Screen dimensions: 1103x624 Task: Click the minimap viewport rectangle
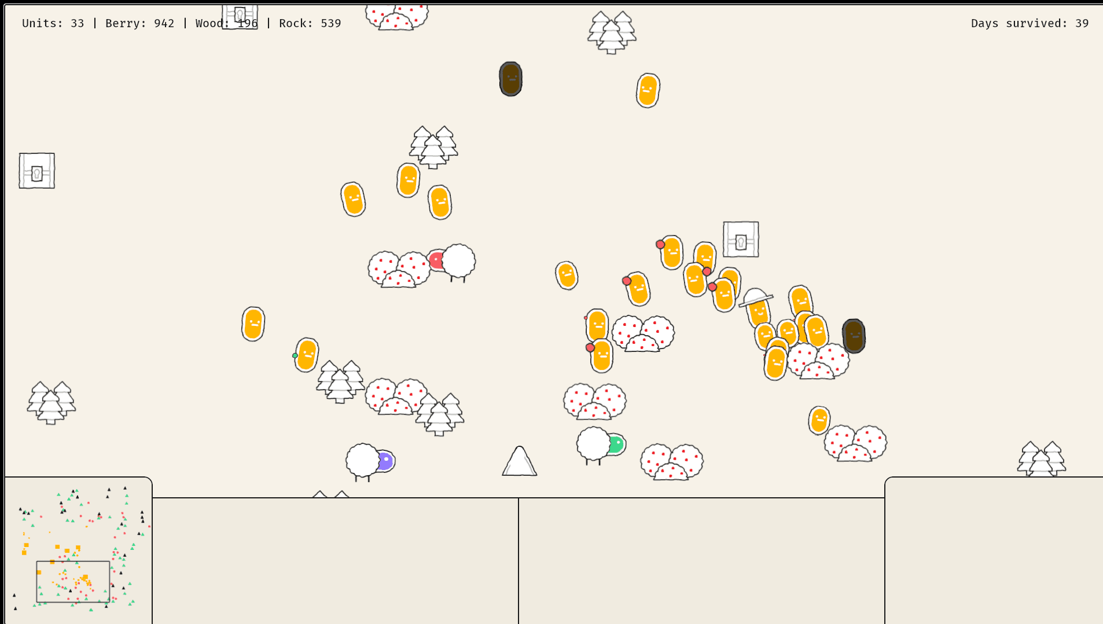click(x=73, y=582)
